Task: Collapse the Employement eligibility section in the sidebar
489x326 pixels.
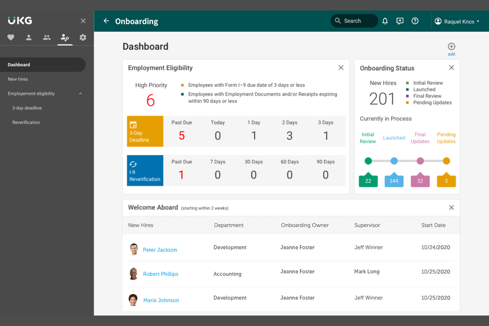Action: point(80,93)
